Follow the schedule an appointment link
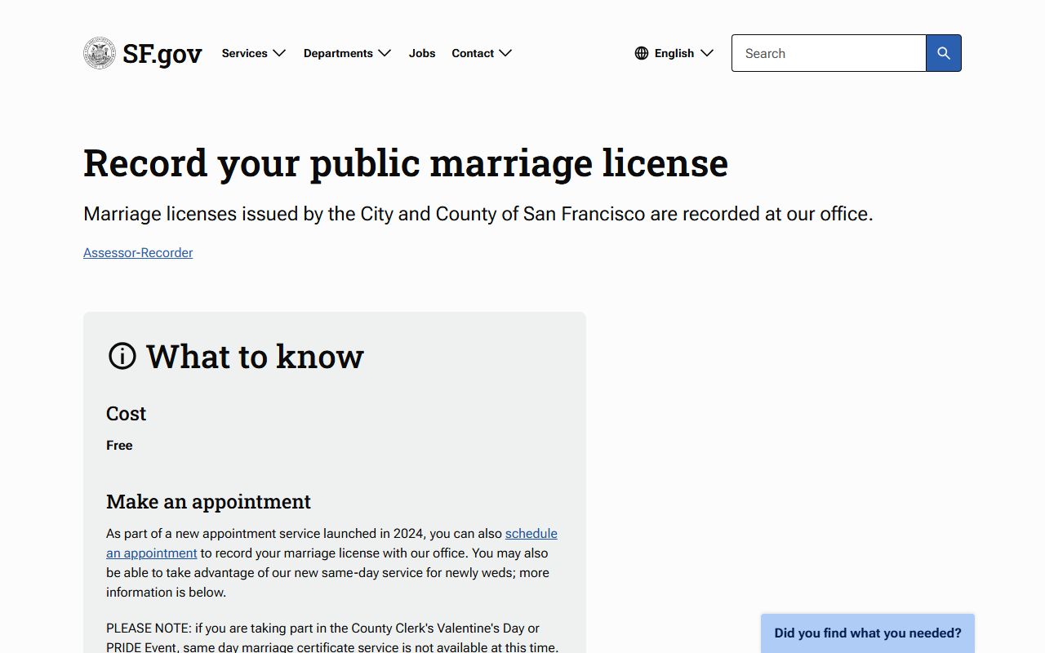1045x653 pixels. pos(531,534)
